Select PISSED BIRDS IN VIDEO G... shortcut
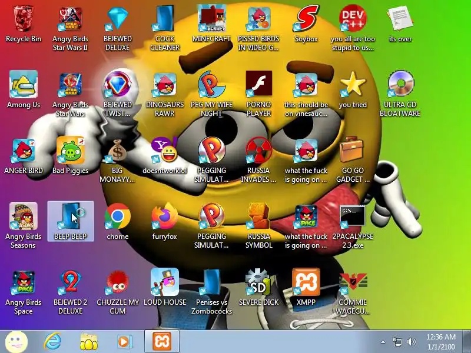471x353 pixels. coord(258,29)
